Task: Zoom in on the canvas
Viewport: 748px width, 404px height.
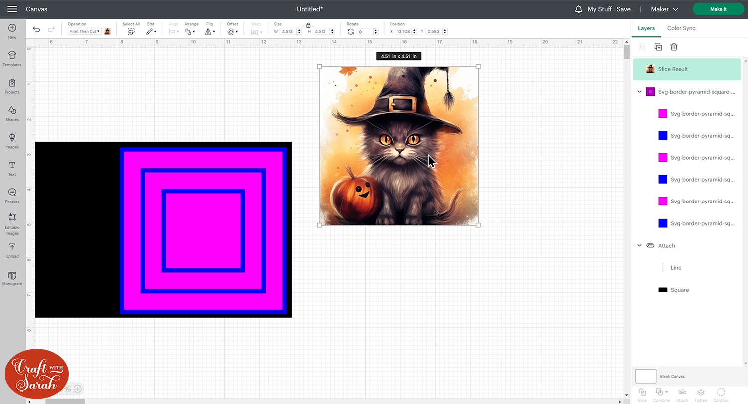Action: (x=78, y=389)
